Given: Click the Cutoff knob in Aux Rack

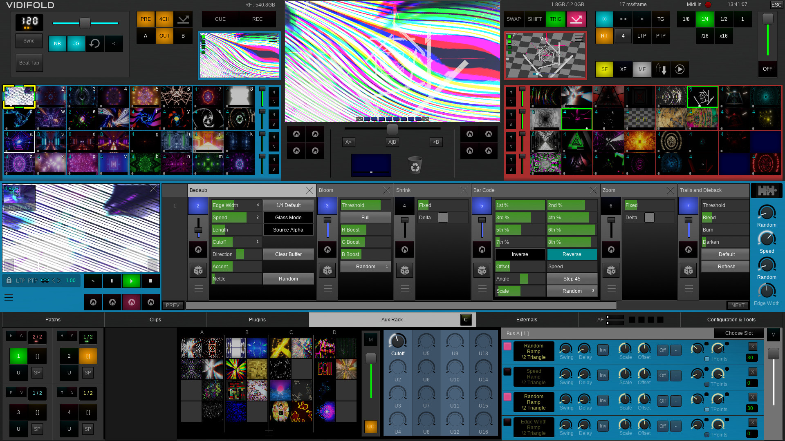Looking at the screenshot, I should click(397, 342).
